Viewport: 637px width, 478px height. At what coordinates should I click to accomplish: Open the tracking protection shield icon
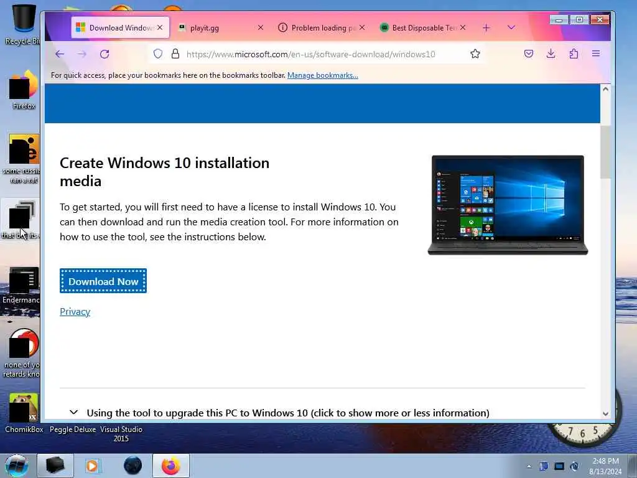[x=158, y=54]
